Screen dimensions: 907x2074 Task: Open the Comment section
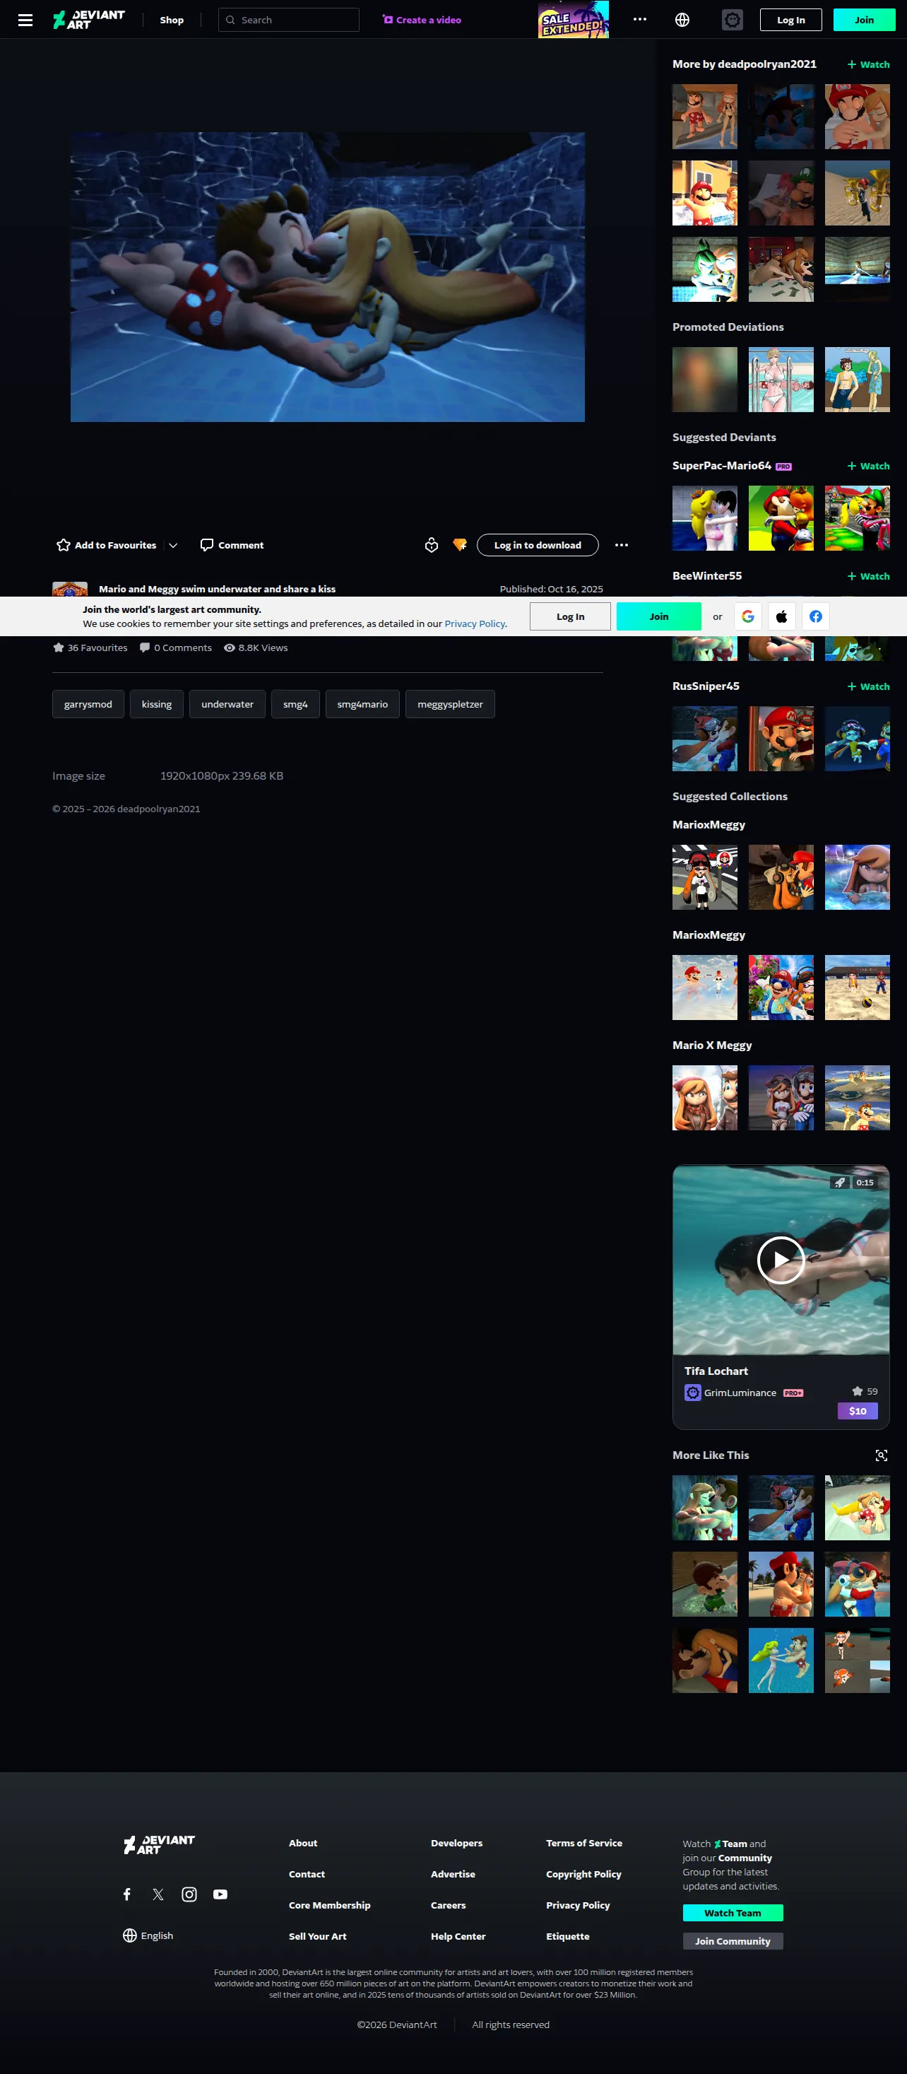coord(232,545)
